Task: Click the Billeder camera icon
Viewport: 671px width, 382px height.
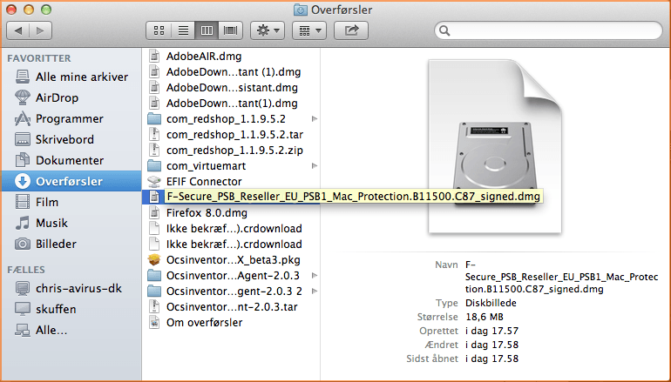Action: point(23,244)
